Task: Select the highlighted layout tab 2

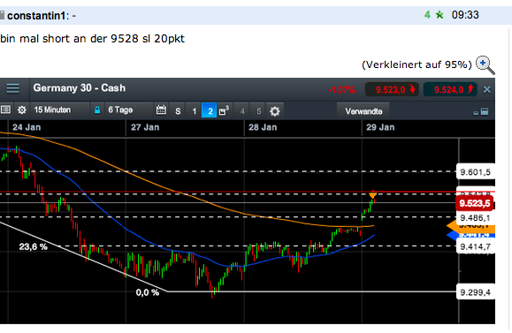Action: pos(210,110)
